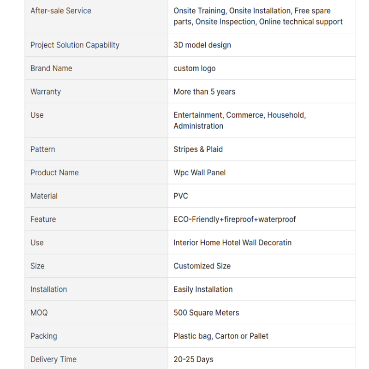Select the Interior Home Hotel Wall Decoratin text
Image resolution: width=369 pixels, height=369 pixels.
(x=232, y=243)
